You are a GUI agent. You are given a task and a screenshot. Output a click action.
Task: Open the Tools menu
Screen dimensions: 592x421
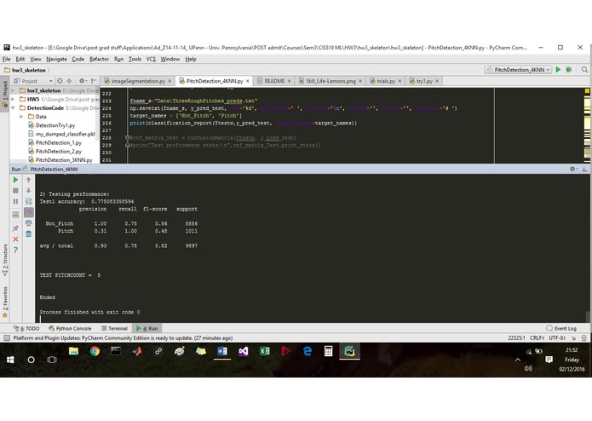coord(135,60)
